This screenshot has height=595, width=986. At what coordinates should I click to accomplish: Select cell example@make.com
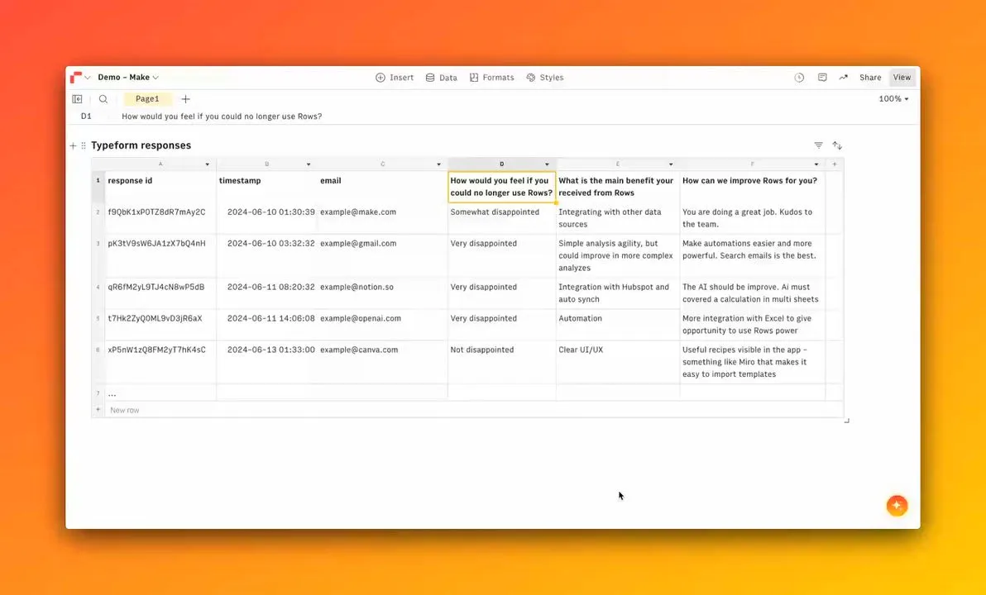pyautogui.click(x=382, y=218)
